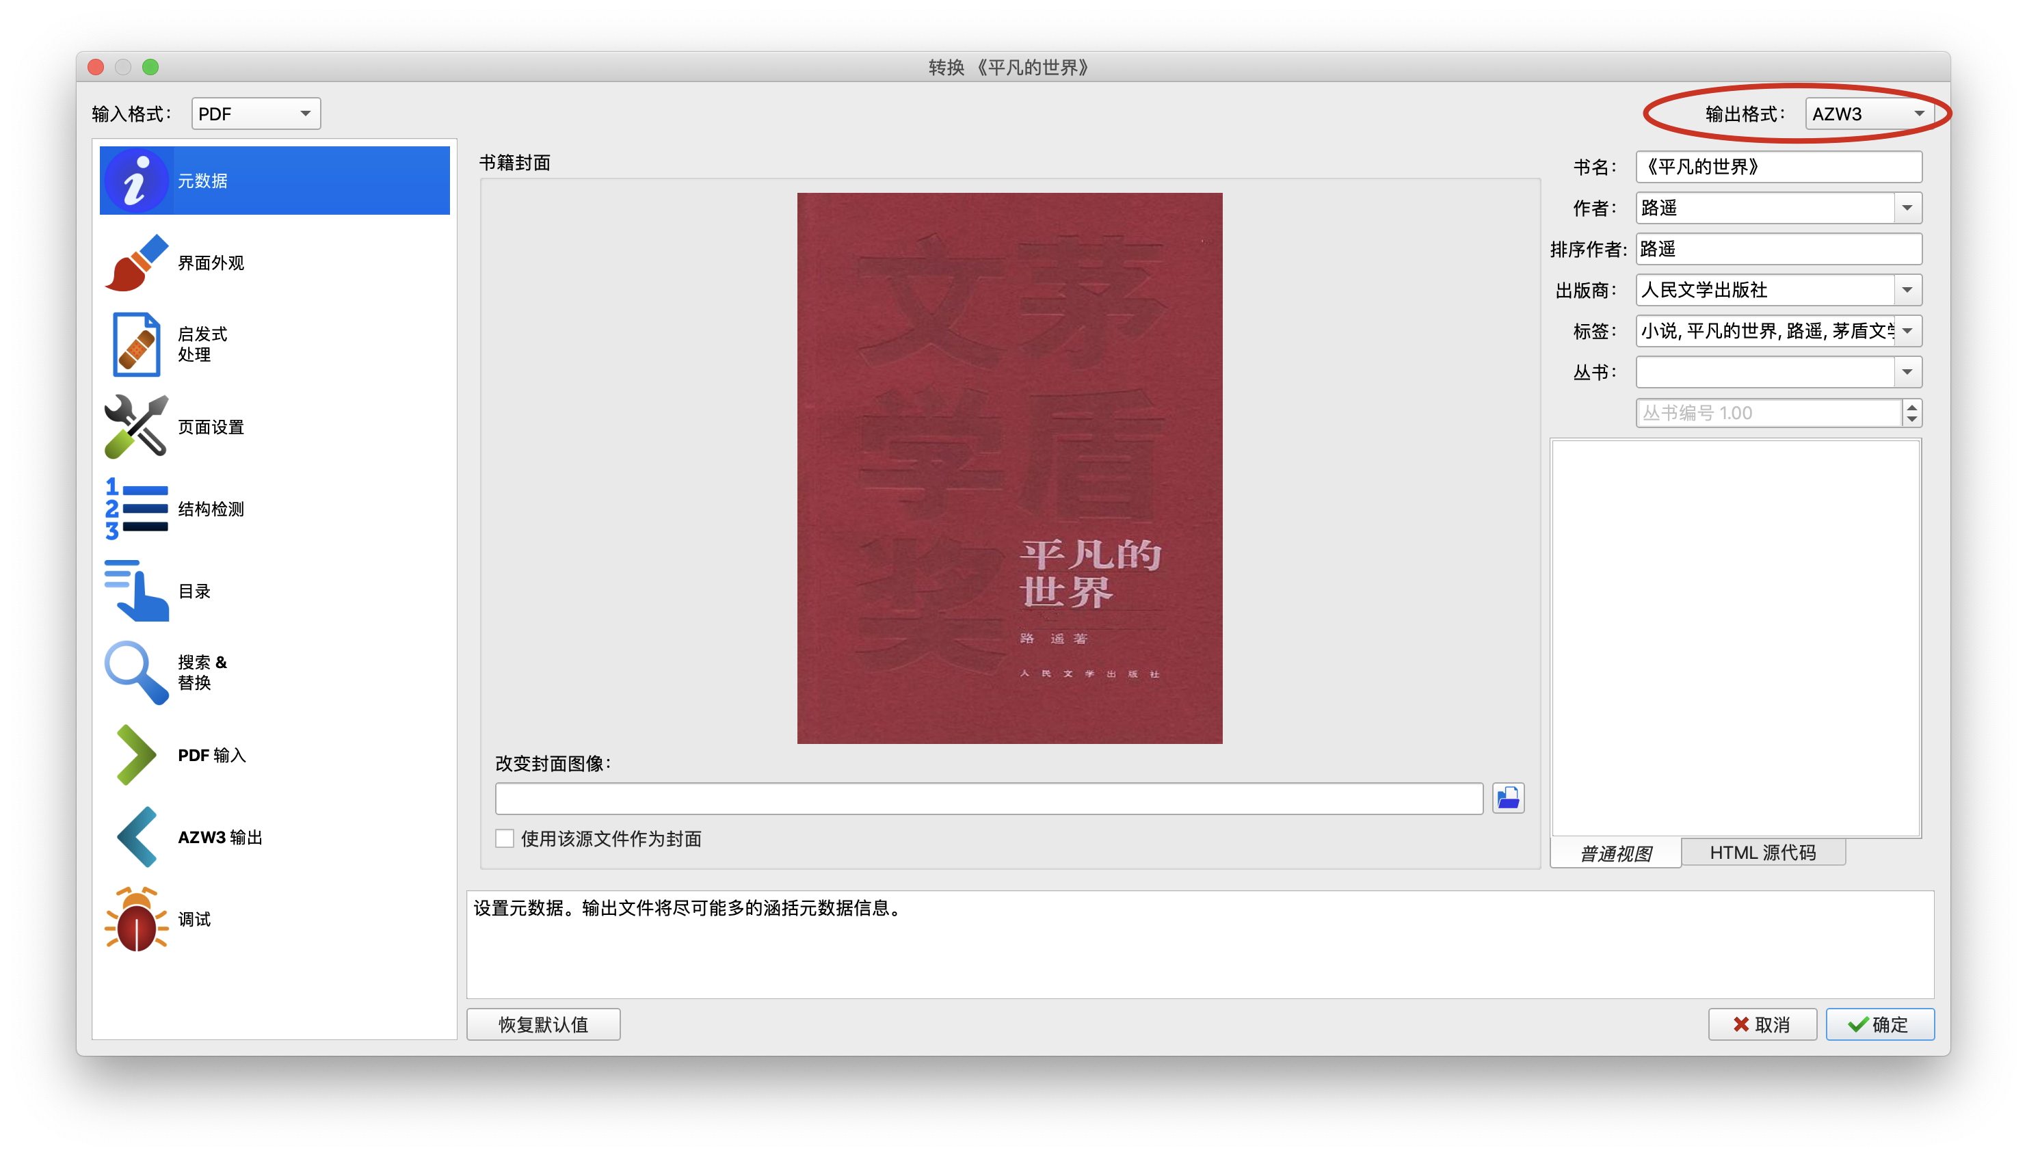Switch to HTML 源代码 tab
The image size is (2027, 1157).
pyautogui.click(x=1762, y=853)
